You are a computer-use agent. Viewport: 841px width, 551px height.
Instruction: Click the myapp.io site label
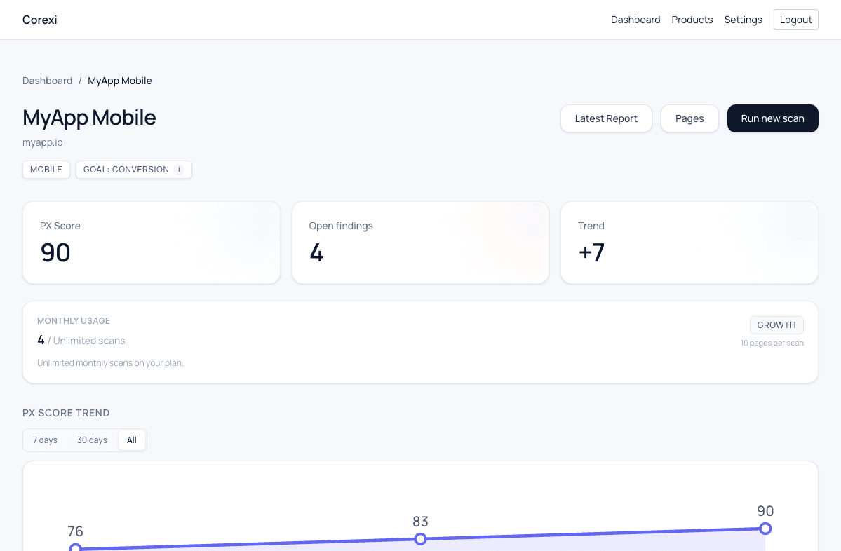tap(42, 142)
